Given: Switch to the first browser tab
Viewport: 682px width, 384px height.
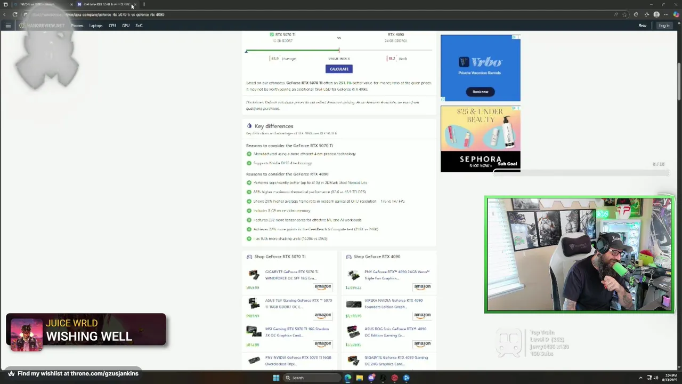Looking at the screenshot, I should coord(43,4).
